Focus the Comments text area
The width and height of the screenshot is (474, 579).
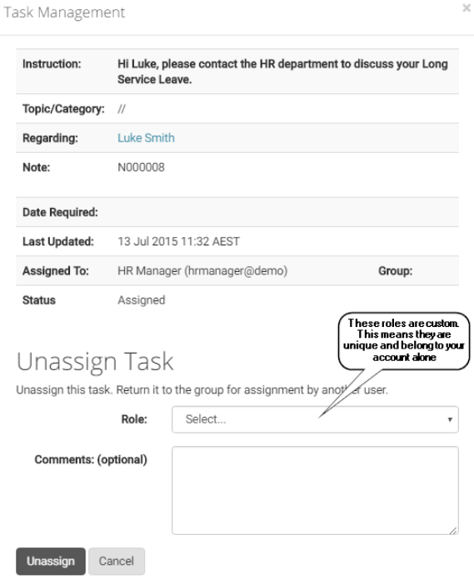point(315,490)
